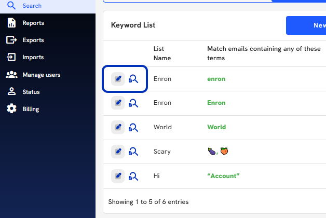The width and height of the screenshot is (326, 218).
Task: Click the peach emoji term in Scary row
Action: click(224, 151)
